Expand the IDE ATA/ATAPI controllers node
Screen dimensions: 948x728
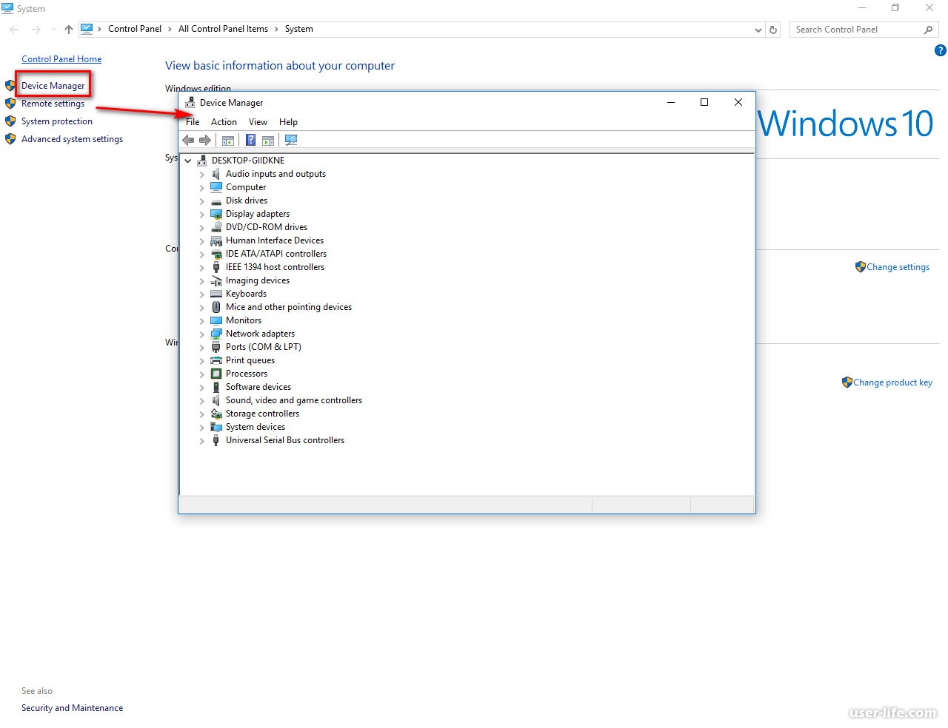[x=201, y=255]
